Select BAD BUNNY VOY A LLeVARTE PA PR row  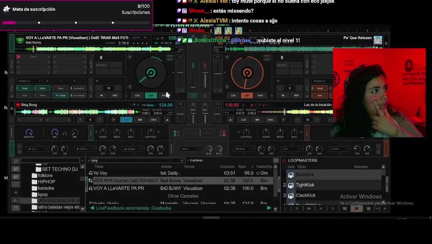[180, 188]
